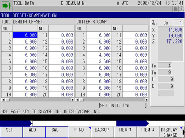Move to next item with ITEM ↓
The height and width of the screenshot is (138, 185).
(x=148, y=132)
